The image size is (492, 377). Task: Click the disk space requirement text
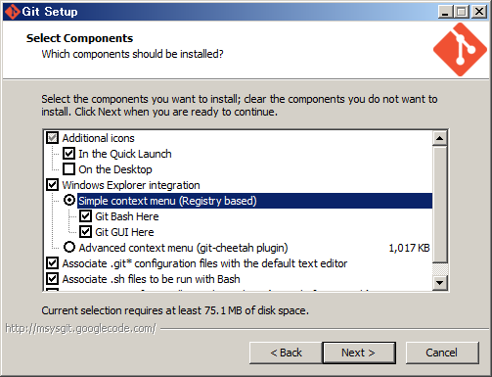175,310
